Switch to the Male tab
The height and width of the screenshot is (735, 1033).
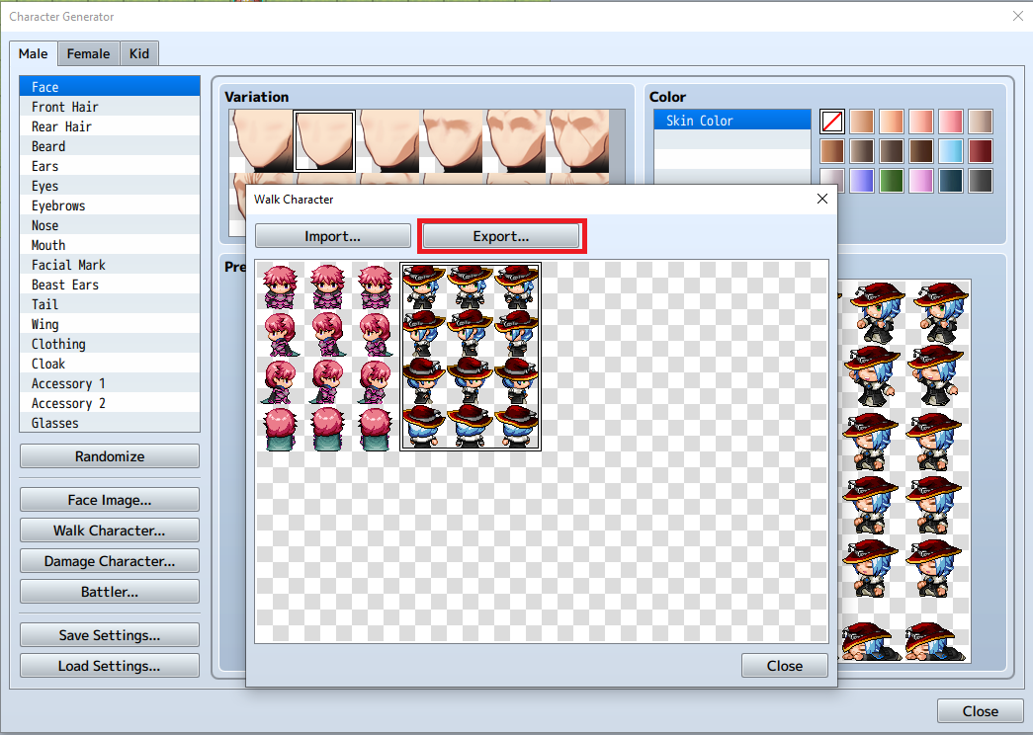(x=34, y=53)
